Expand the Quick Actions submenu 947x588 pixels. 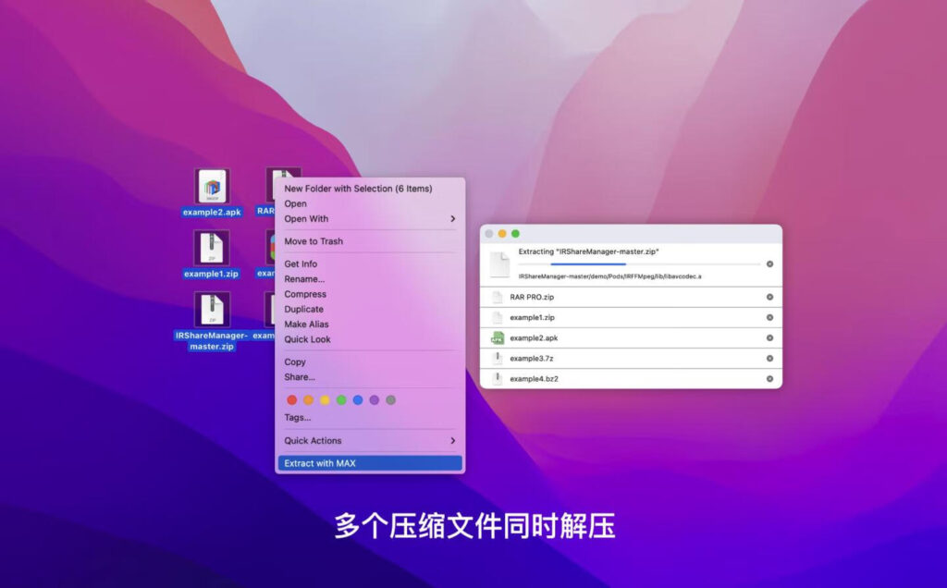(x=368, y=440)
